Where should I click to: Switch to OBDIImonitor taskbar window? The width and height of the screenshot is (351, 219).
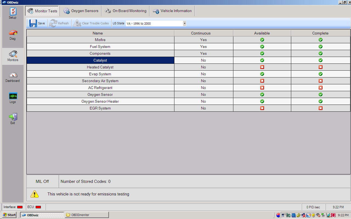(x=87, y=215)
